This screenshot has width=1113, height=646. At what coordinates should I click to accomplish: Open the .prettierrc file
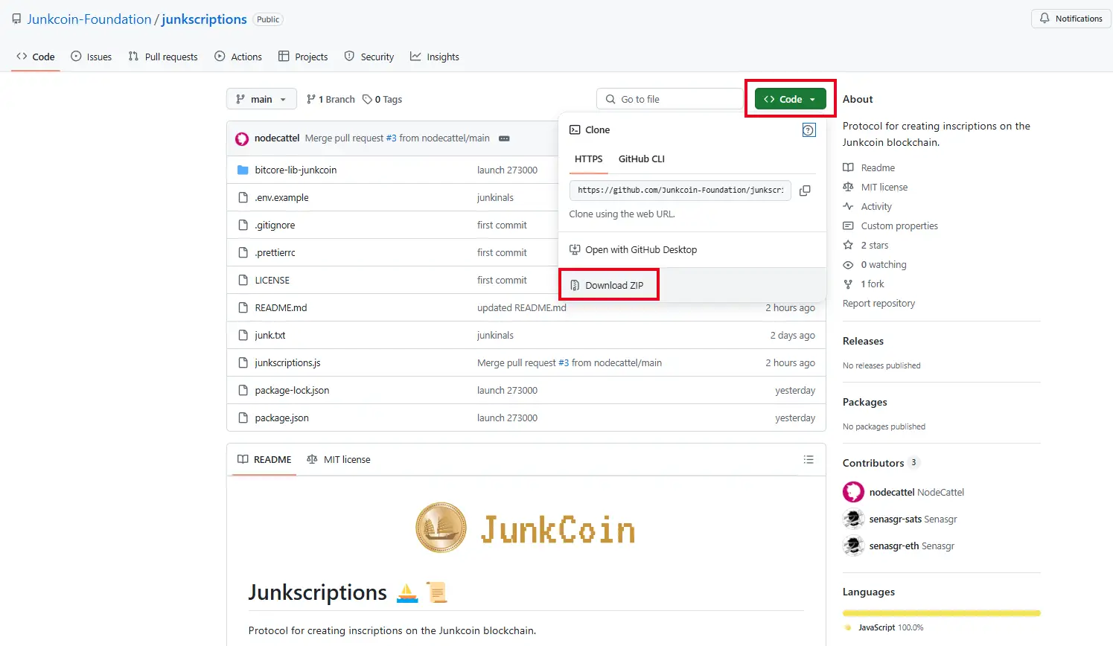(x=275, y=252)
